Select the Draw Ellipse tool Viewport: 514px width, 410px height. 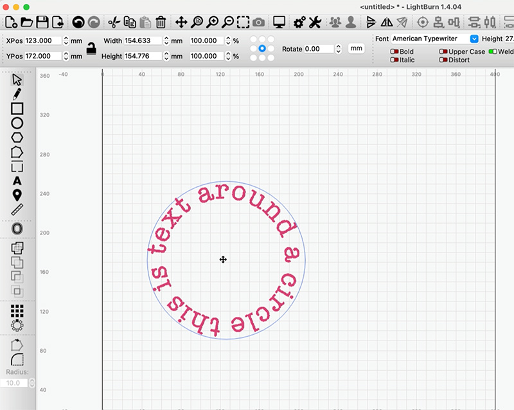tap(17, 123)
